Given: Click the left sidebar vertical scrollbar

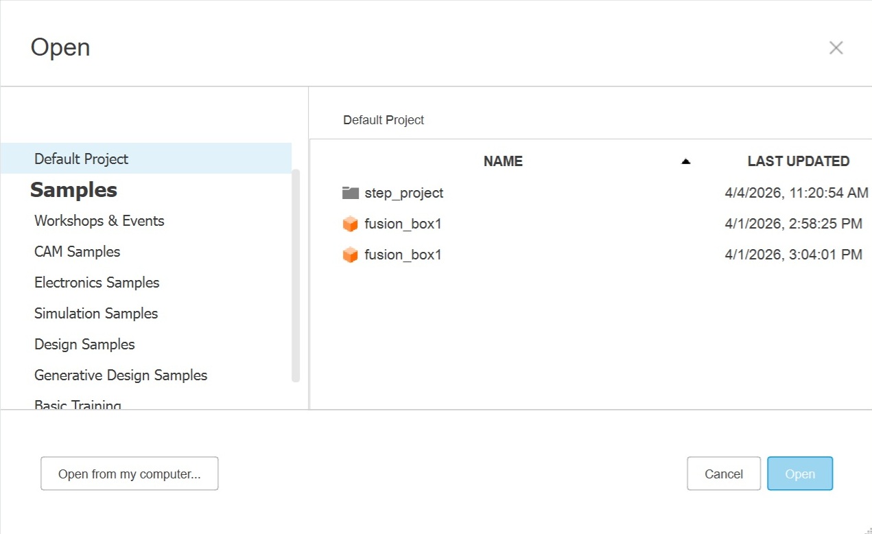Looking at the screenshot, I should [x=296, y=275].
